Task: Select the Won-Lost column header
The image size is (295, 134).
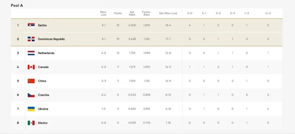Action: coord(104,13)
